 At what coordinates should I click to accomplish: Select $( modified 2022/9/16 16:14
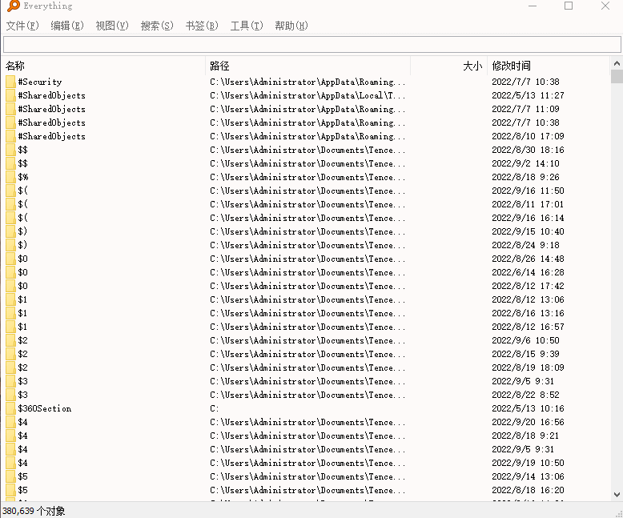tap(23, 218)
